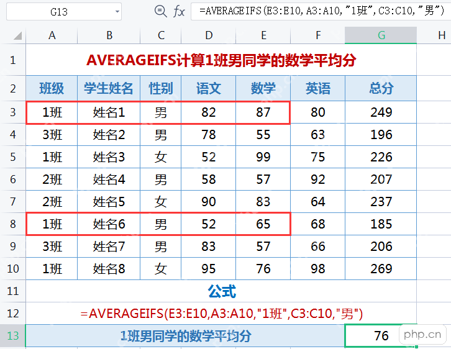
Task: Select cell containing 姓名7
Action: pos(109,247)
